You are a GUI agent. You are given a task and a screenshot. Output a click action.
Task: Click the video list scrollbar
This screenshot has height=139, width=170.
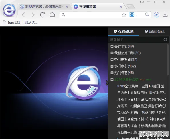pos(168,60)
